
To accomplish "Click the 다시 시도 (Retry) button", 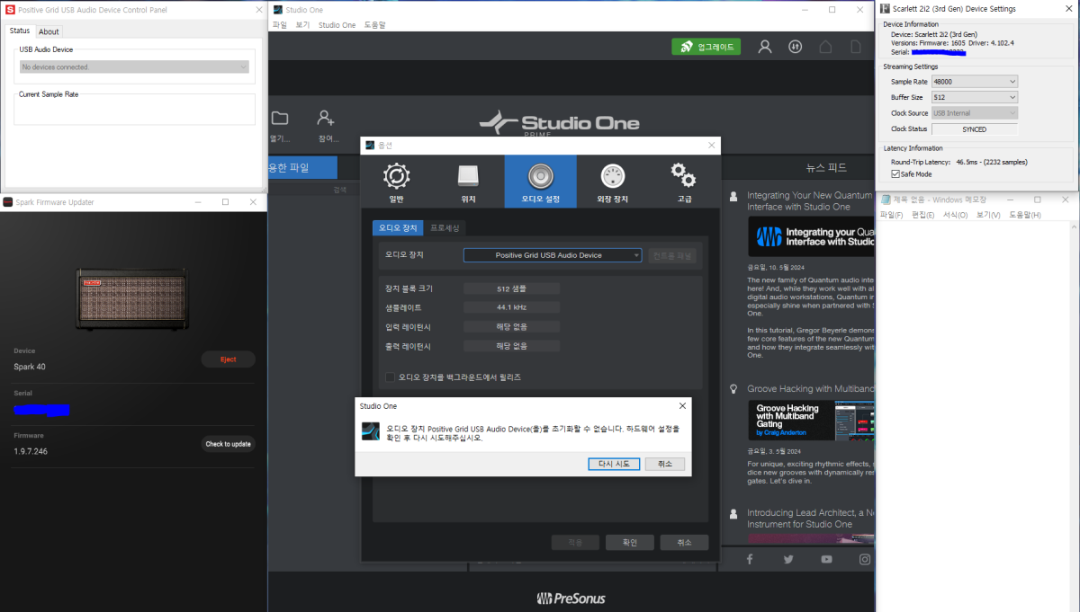I will pyautogui.click(x=614, y=464).
